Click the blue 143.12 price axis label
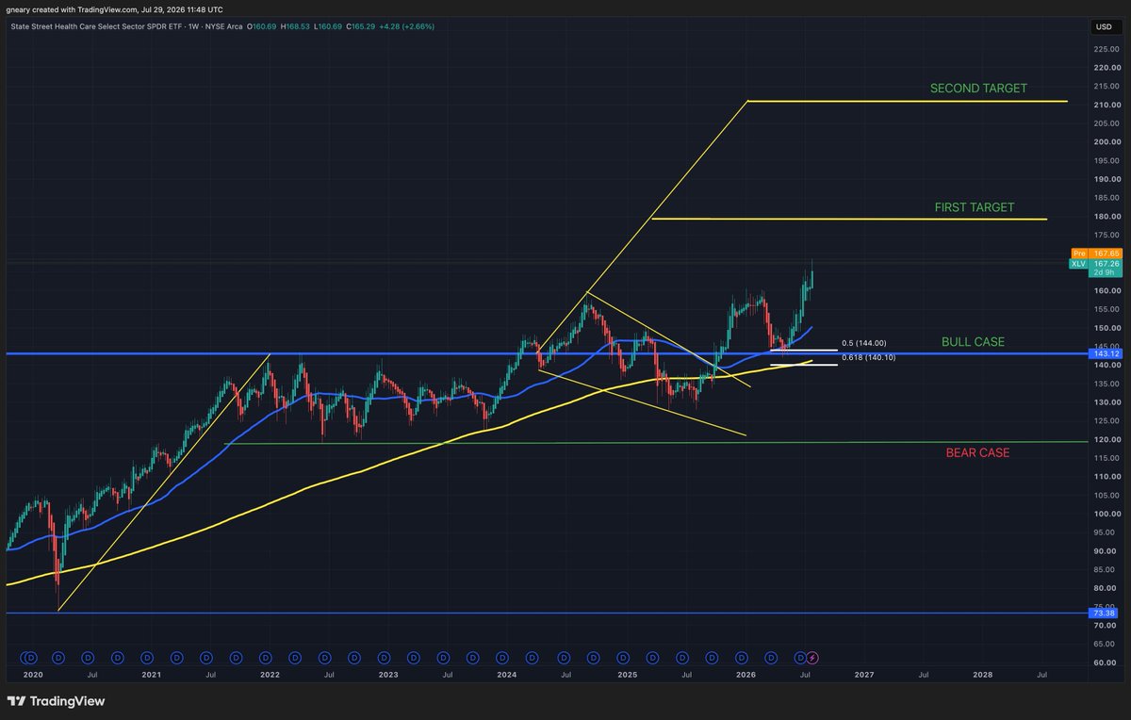Screen dimensions: 1131x720 [1106, 354]
